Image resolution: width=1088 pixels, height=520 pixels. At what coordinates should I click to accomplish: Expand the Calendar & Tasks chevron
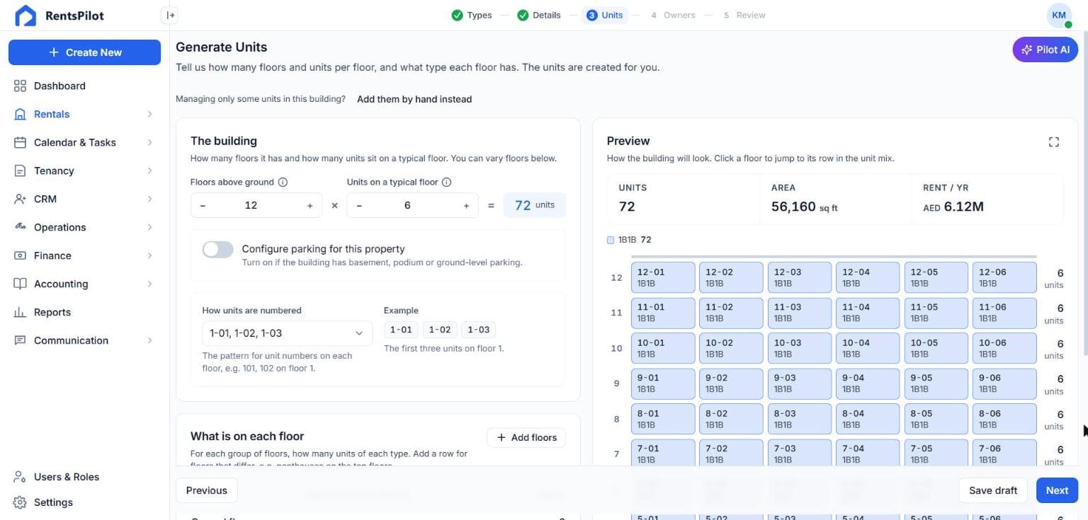pos(149,142)
